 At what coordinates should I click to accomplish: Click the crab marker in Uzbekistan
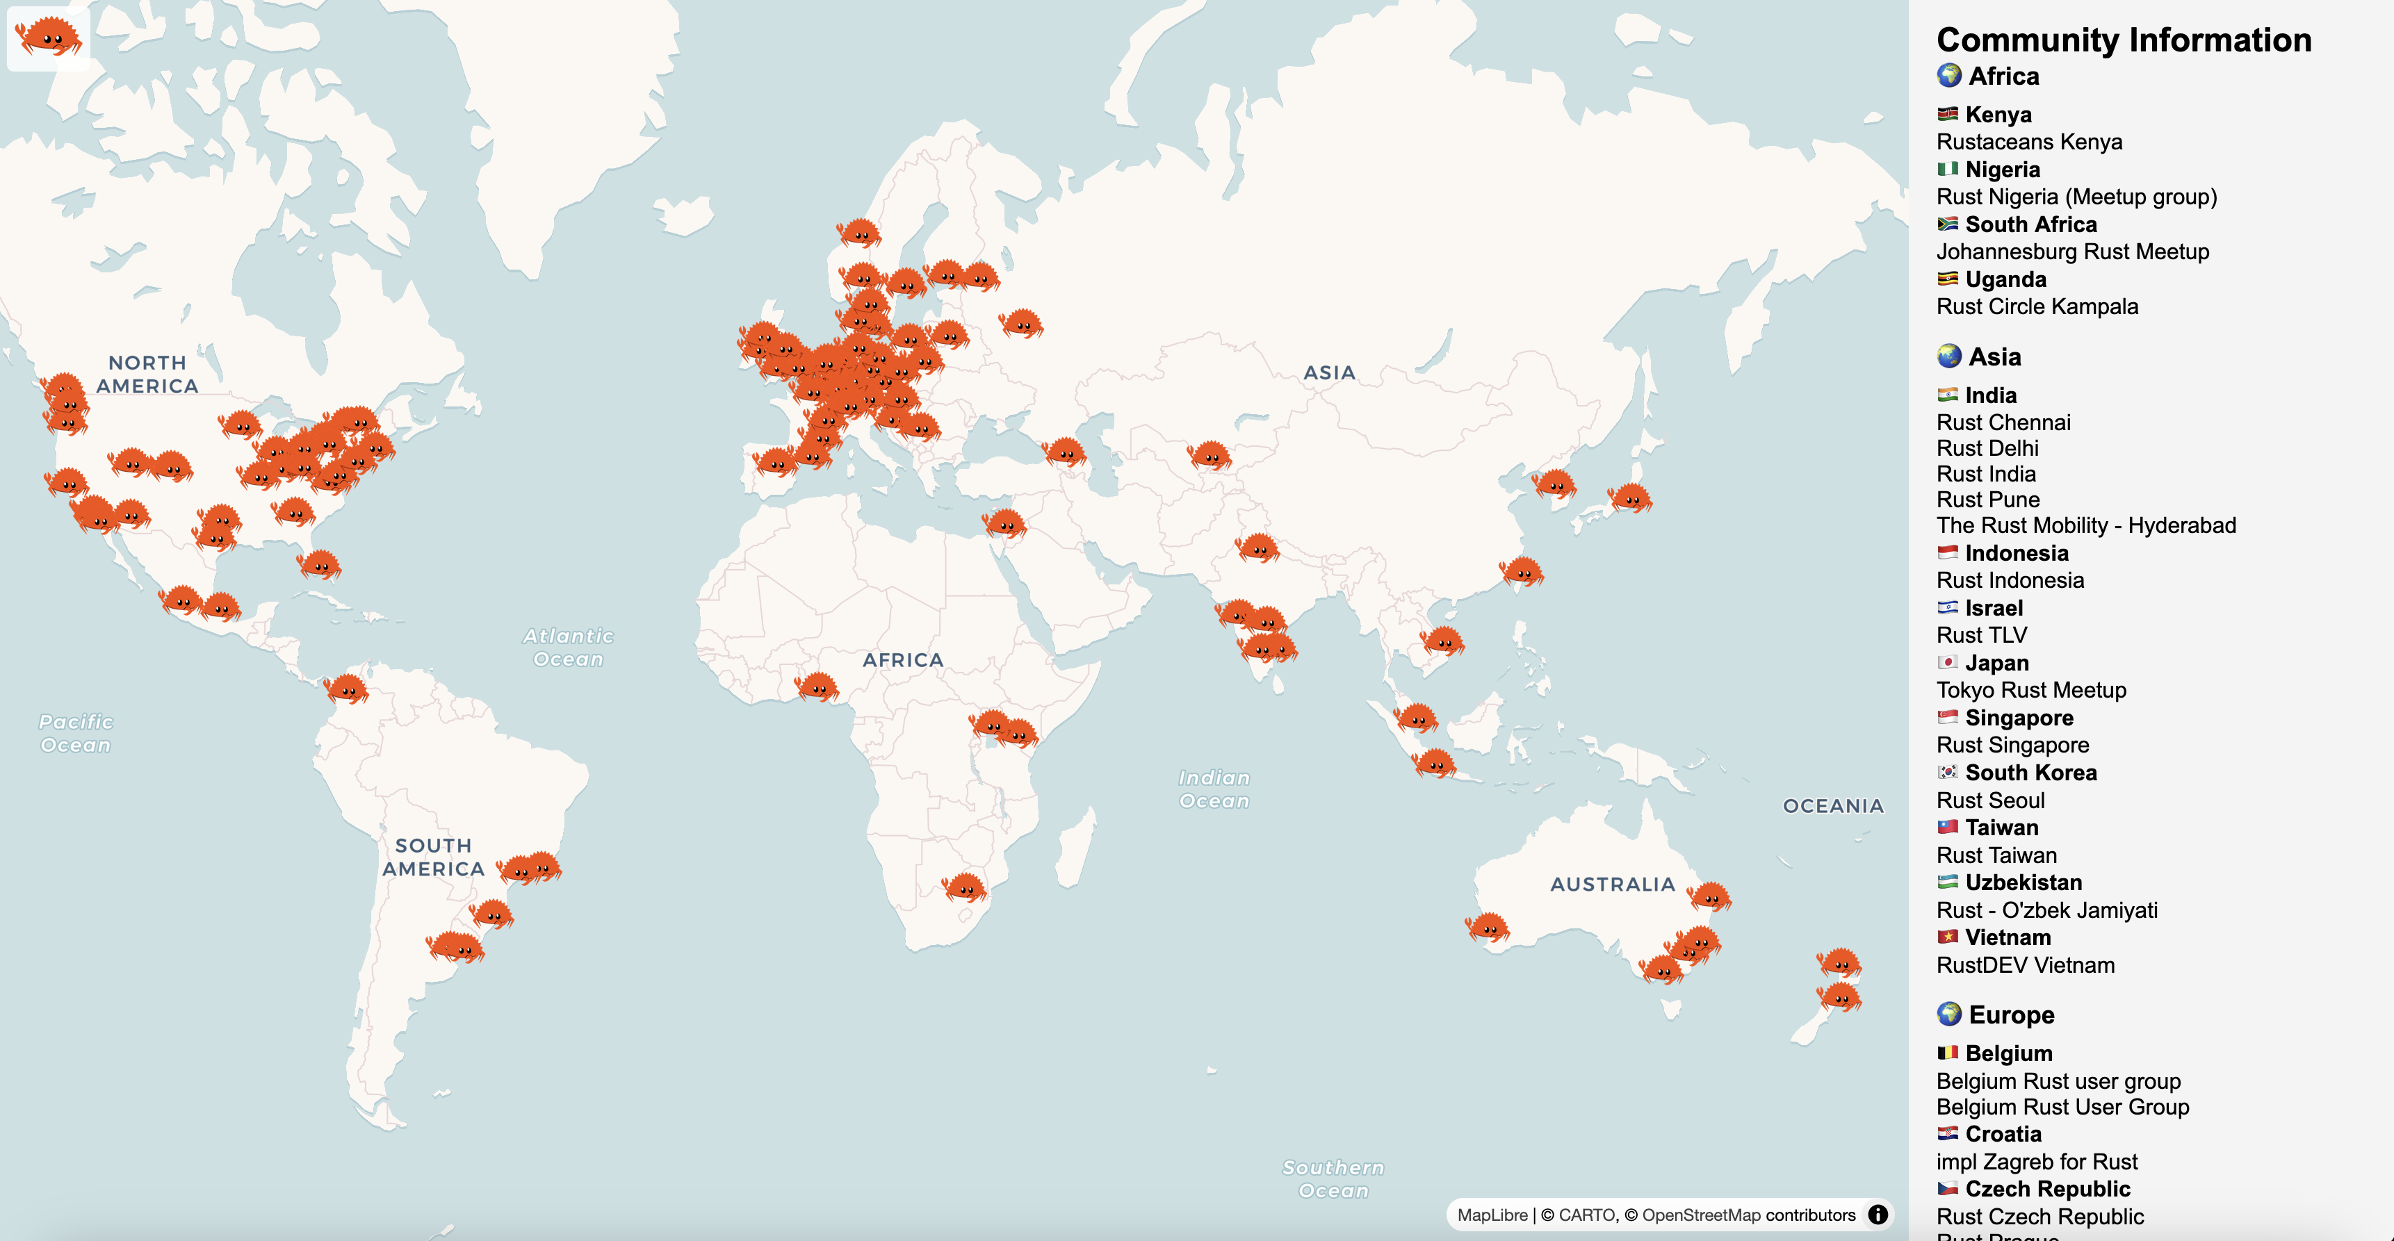point(1210,455)
